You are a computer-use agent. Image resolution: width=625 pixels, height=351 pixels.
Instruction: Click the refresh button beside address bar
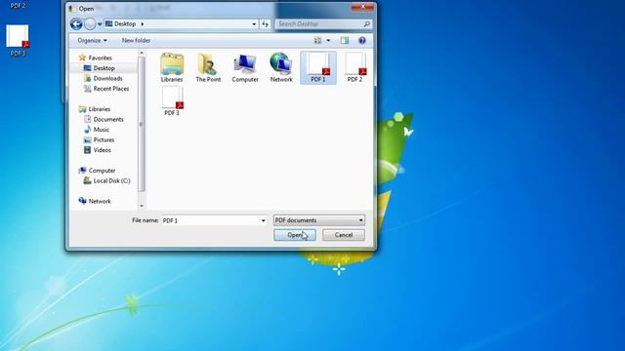pyautogui.click(x=265, y=24)
